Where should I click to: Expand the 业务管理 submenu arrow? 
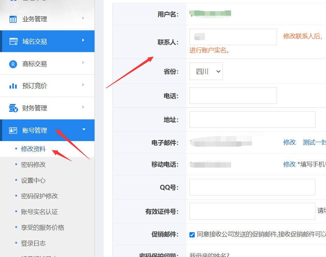[x=83, y=18]
